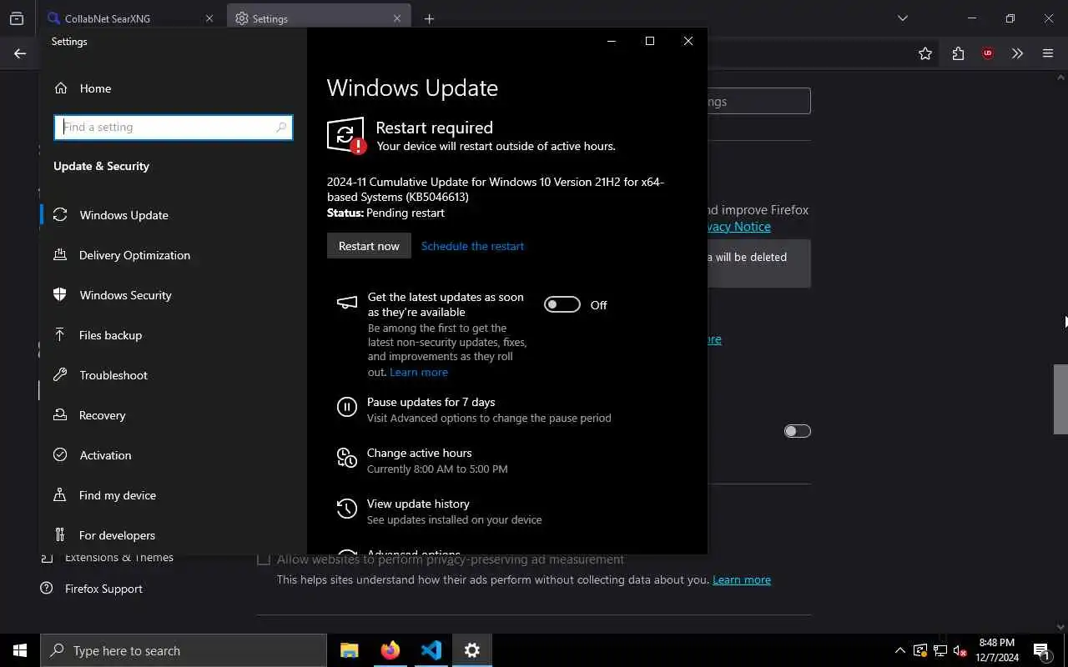
Task: Click the restart required status icon
Action: point(346,135)
